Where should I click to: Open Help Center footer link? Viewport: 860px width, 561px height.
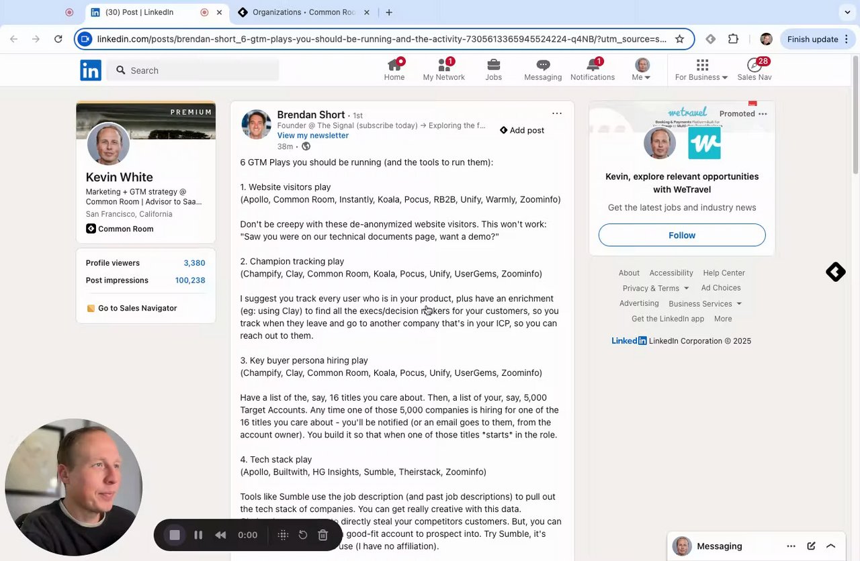(x=724, y=273)
